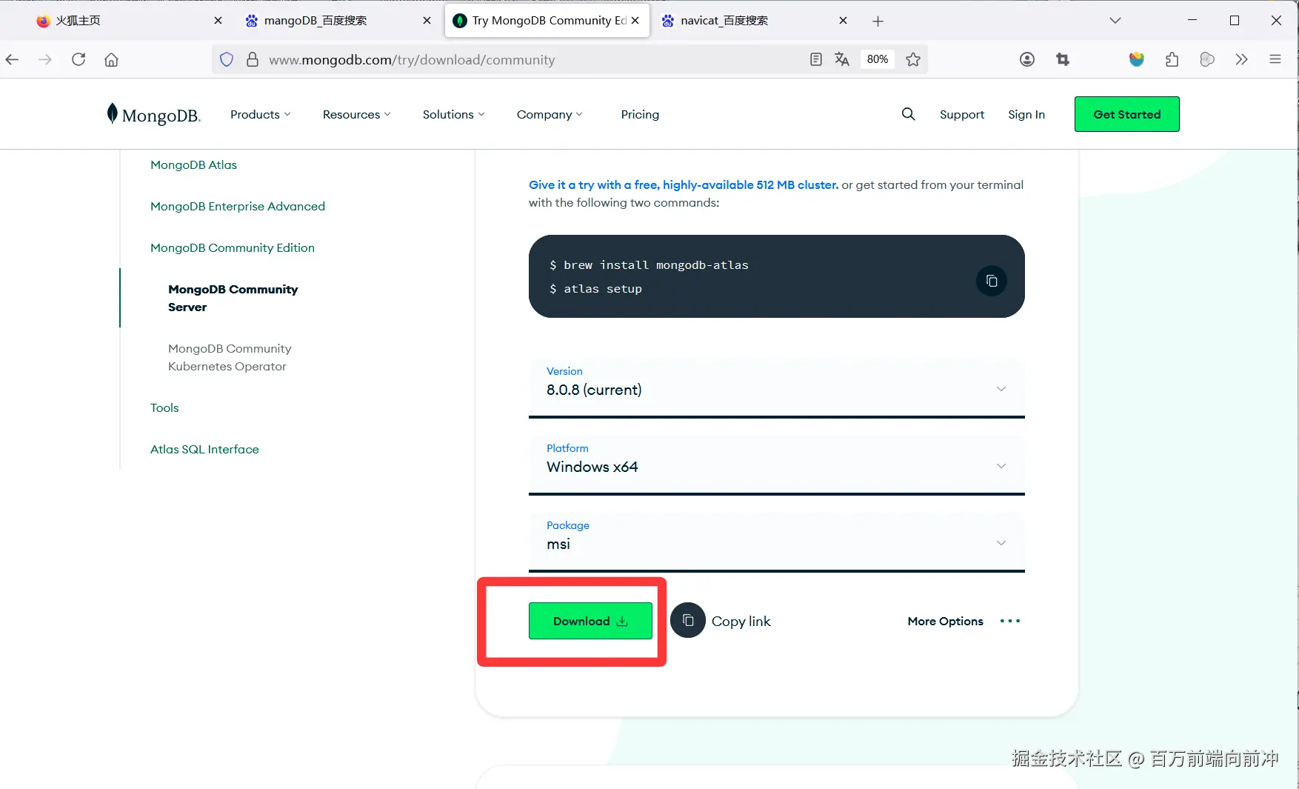Click the 80% zoom level indicator
Screen dimensions: 1299x789
tap(878, 59)
